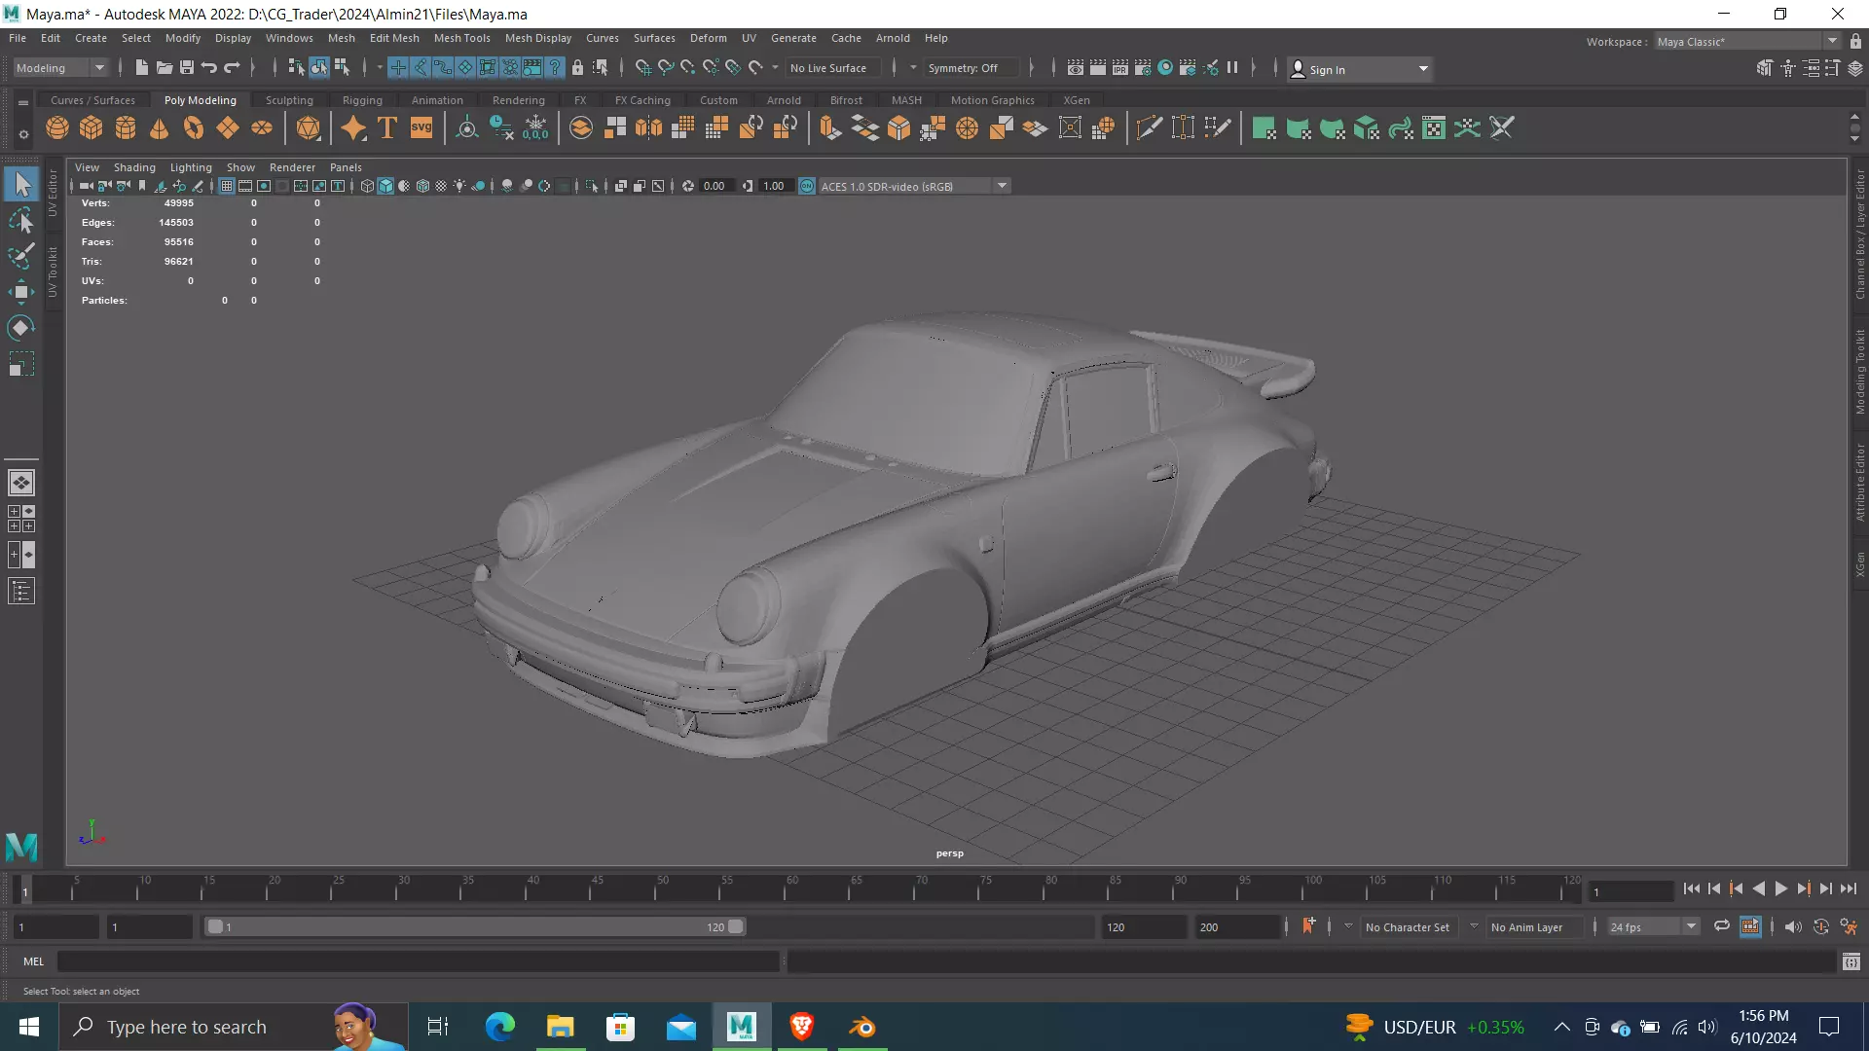Toggle audio mute speaker button
Viewport: 1869px width, 1051px height.
click(1793, 926)
